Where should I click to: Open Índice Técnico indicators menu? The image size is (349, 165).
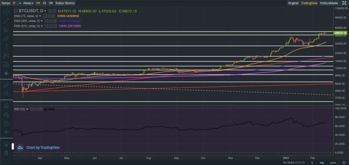(65, 3)
